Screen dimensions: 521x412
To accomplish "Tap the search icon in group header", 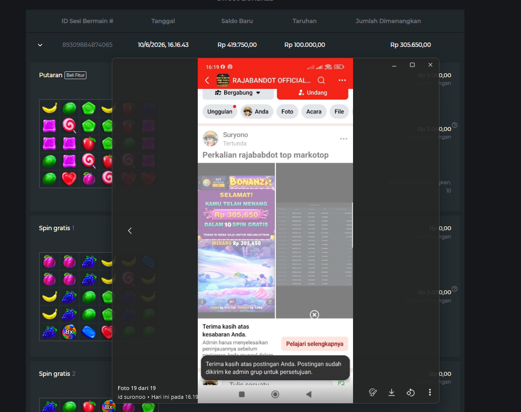I will click(x=321, y=81).
